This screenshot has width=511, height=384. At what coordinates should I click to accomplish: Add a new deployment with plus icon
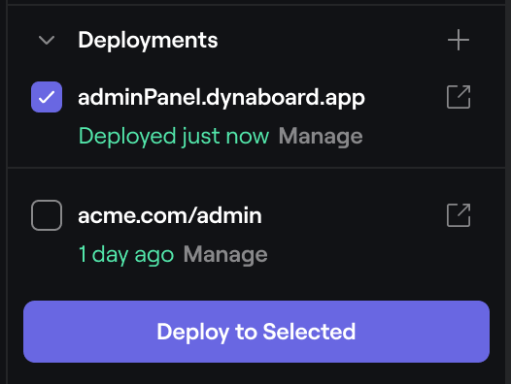point(459,40)
